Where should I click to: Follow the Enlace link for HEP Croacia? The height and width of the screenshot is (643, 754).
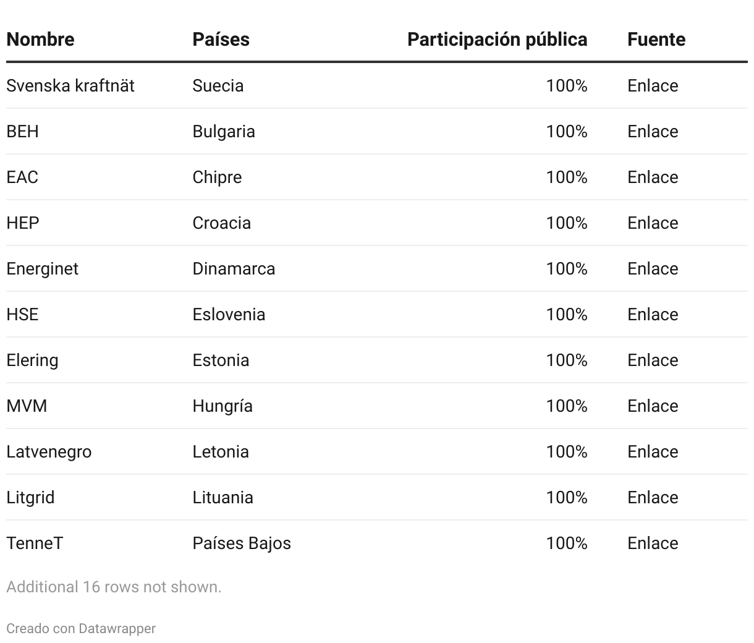click(652, 223)
